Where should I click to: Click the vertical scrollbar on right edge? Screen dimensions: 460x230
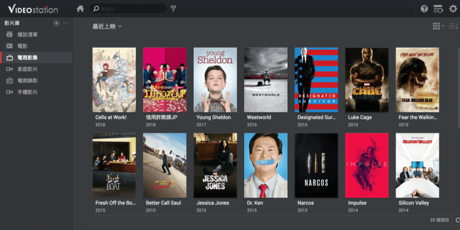(x=459, y=88)
